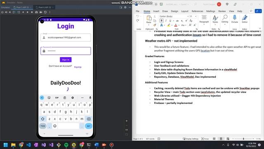The width and height of the screenshot is (264, 149).
Task: Tap the enter key on phone keyboard
Action: click(89, 126)
